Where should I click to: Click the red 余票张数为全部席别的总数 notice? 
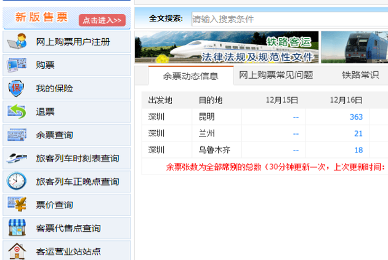[x=275, y=167]
